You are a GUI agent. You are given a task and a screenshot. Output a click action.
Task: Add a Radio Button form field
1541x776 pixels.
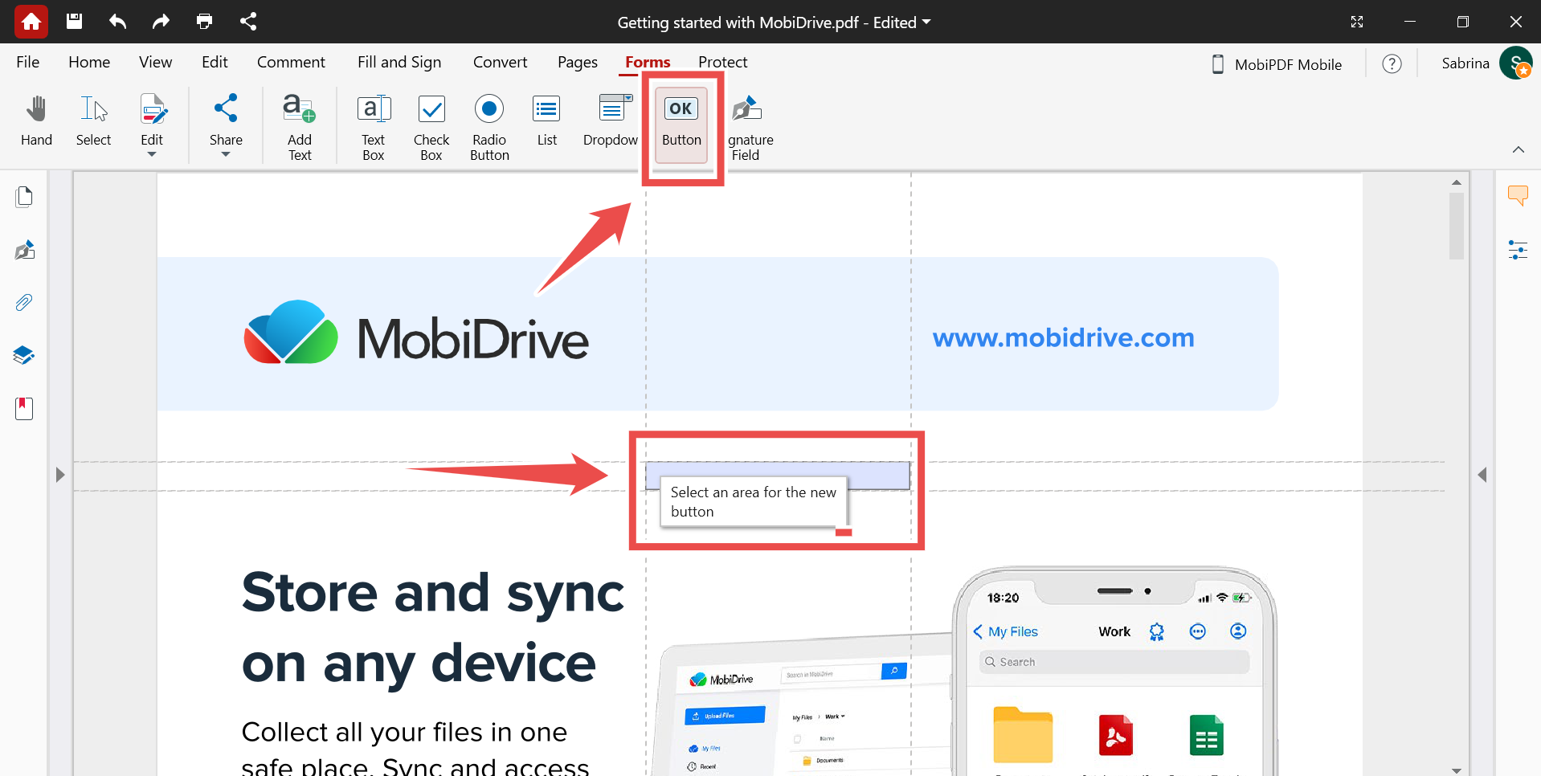point(489,125)
